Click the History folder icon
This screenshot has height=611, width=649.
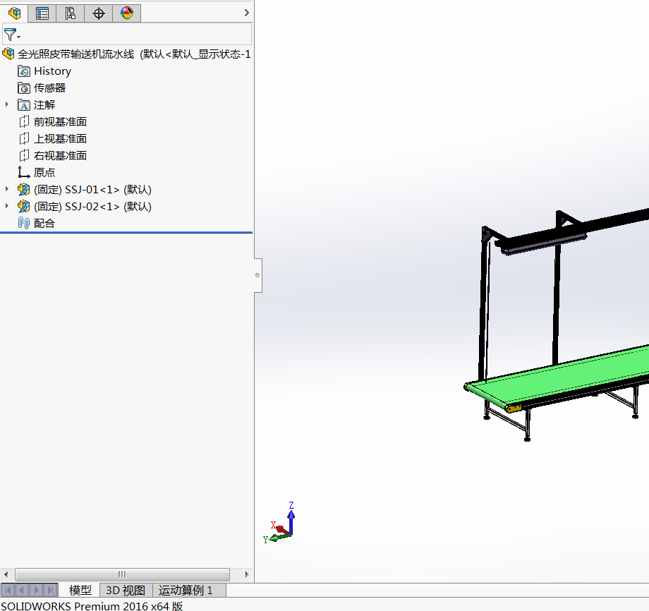pos(24,71)
